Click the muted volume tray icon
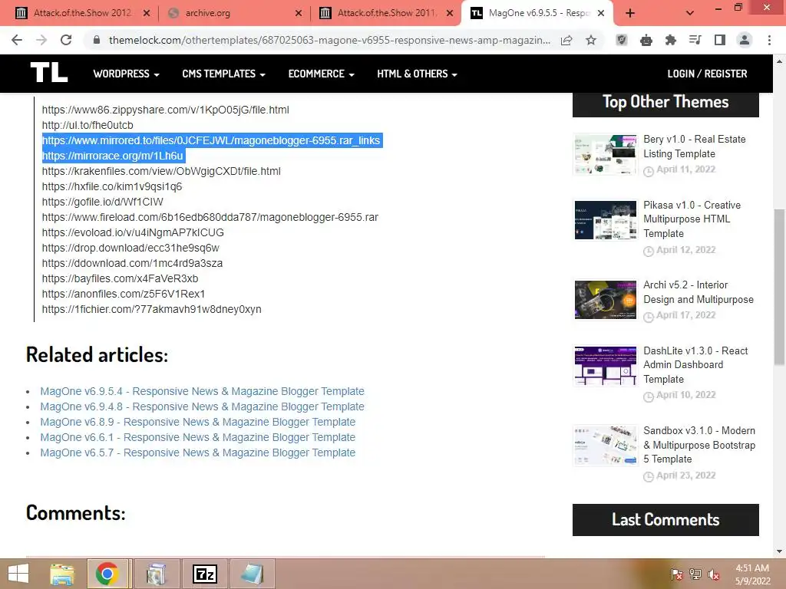Image resolution: width=786 pixels, height=589 pixels. click(x=713, y=574)
